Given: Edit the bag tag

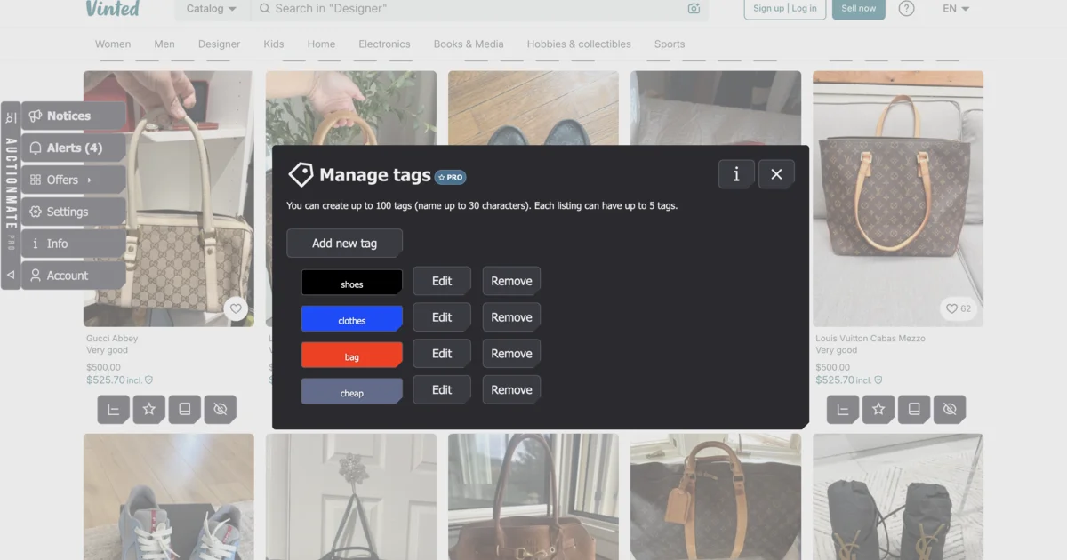Looking at the screenshot, I should click(442, 354).
